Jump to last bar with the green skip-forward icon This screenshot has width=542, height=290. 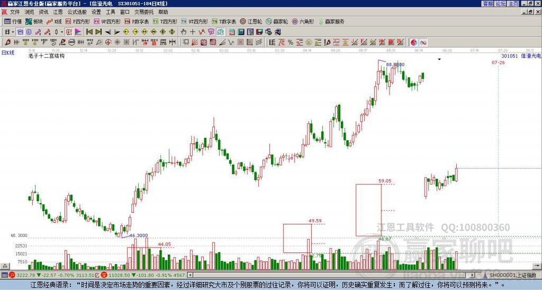coord(98,32)
